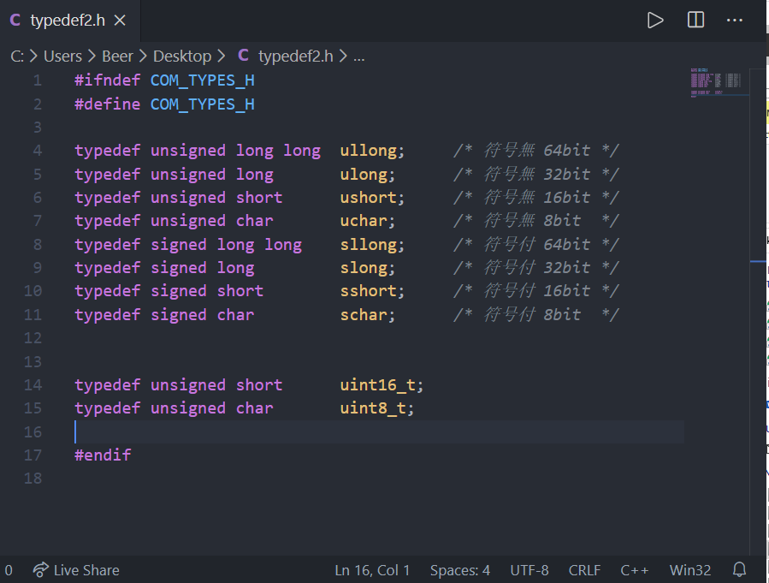Open the Win32 configuration selector
This screenshot has width=769, height=583.
[x=689, y=570]
